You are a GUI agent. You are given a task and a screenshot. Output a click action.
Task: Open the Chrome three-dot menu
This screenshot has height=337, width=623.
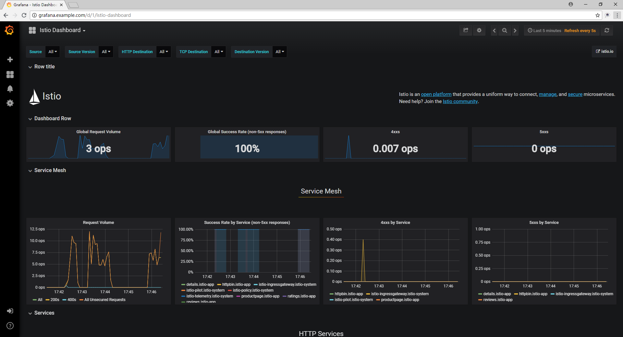[x=617, y=15]
